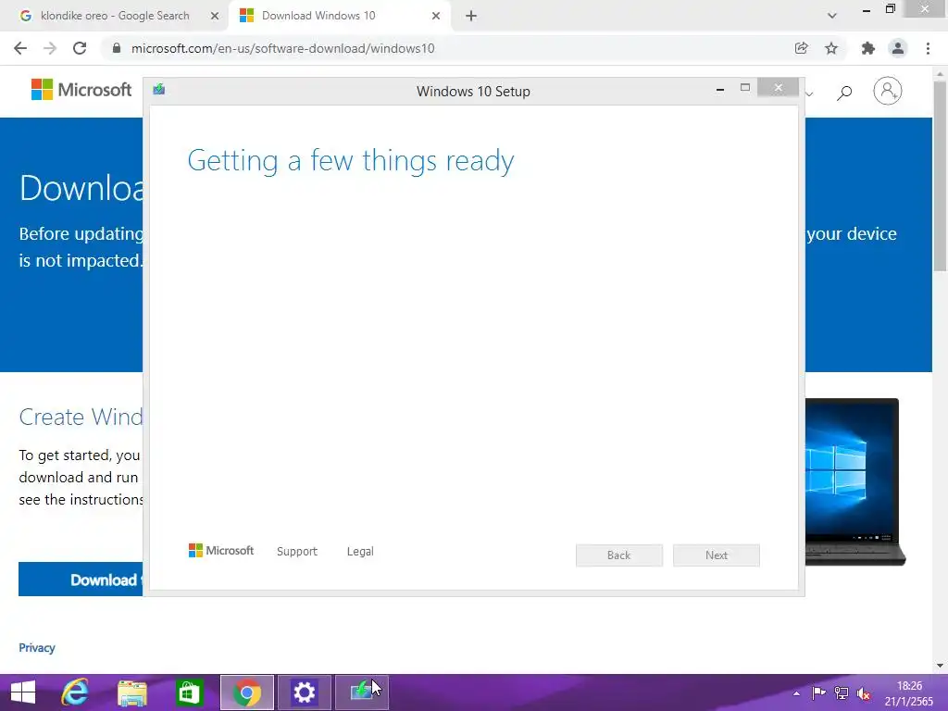Click the blue Download button on webpage
The image size is (948, 711).
81,580
